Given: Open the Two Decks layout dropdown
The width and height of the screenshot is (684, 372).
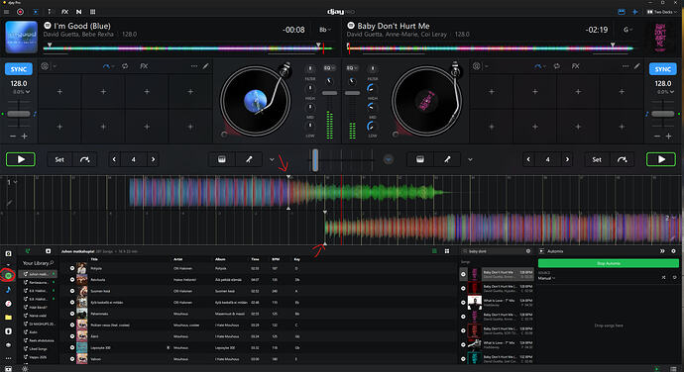Looking at the screenshot, I should click(x=662, y=12).
